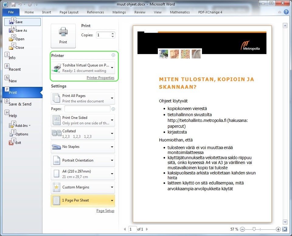Open the Custom Margins dropdown
Screen dimensions: 292x236
click(x=83, y=187)
